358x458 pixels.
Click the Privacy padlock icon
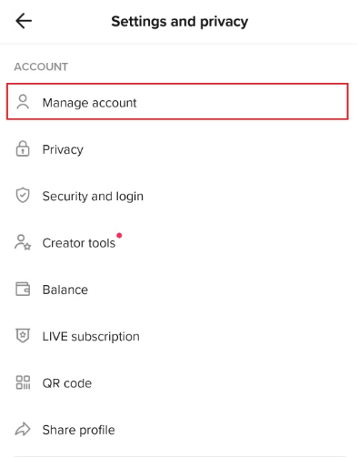point(23,148)
